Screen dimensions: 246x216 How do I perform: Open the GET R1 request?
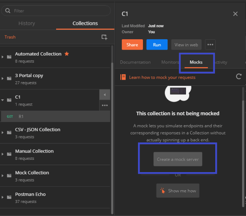point(55,117)
